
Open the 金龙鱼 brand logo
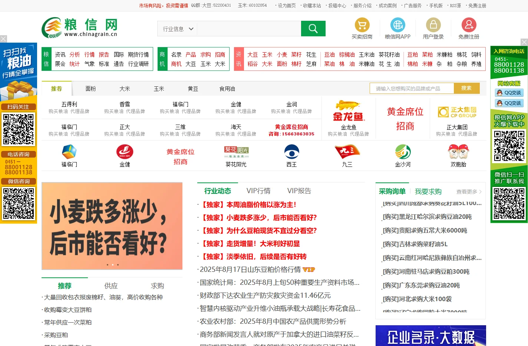point(348,111)
